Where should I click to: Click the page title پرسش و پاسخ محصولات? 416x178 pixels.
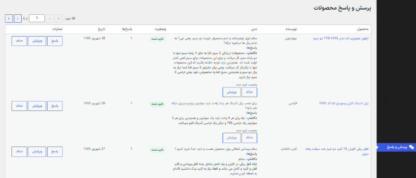pyautogui.click(x=342, y=8)
